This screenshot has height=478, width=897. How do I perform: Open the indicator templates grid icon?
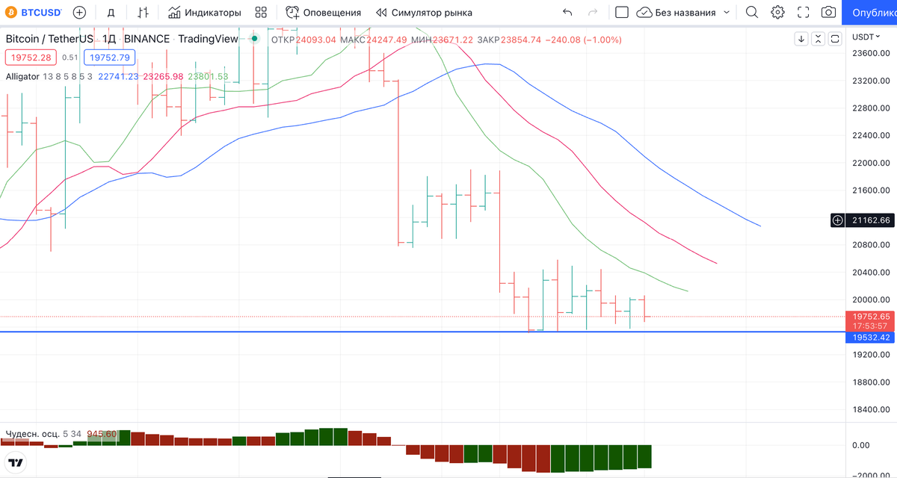[260, 12]
